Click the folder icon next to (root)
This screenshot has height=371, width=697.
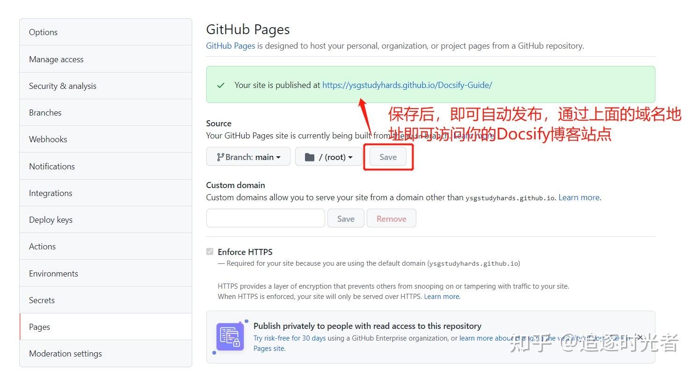click(x=310, y=157)
